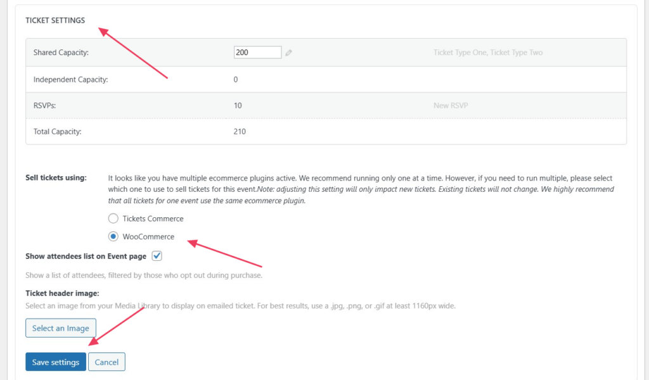Click the Sell tickets using label
The image size is (649, 380).
point(57,178)
